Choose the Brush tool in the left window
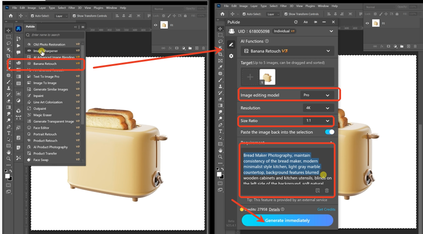423x234 pixels. click(x=8, y=82)
